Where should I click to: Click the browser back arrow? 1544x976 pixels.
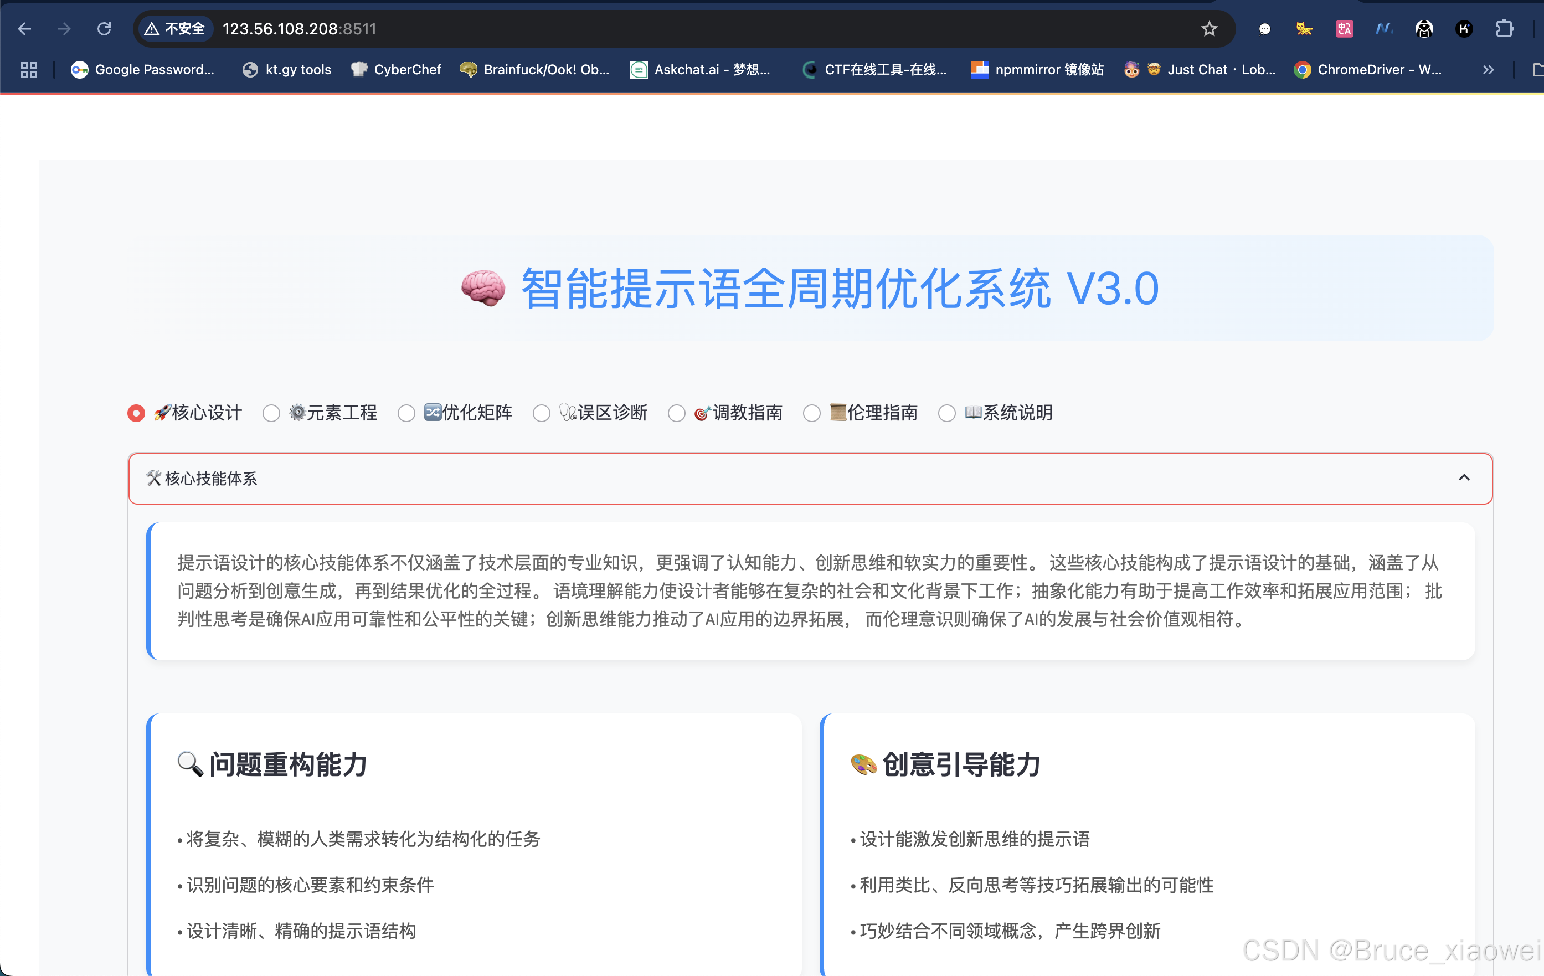[24, 29]
